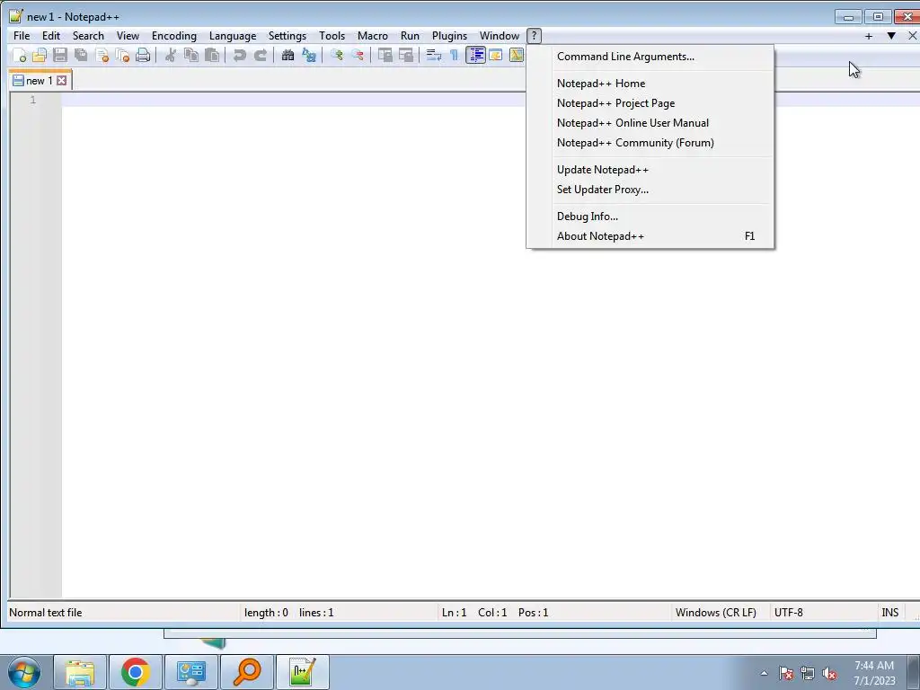920x690 pixels.
Task: Choose Command Line Arguments... entry
Action: tap(650, 57)
